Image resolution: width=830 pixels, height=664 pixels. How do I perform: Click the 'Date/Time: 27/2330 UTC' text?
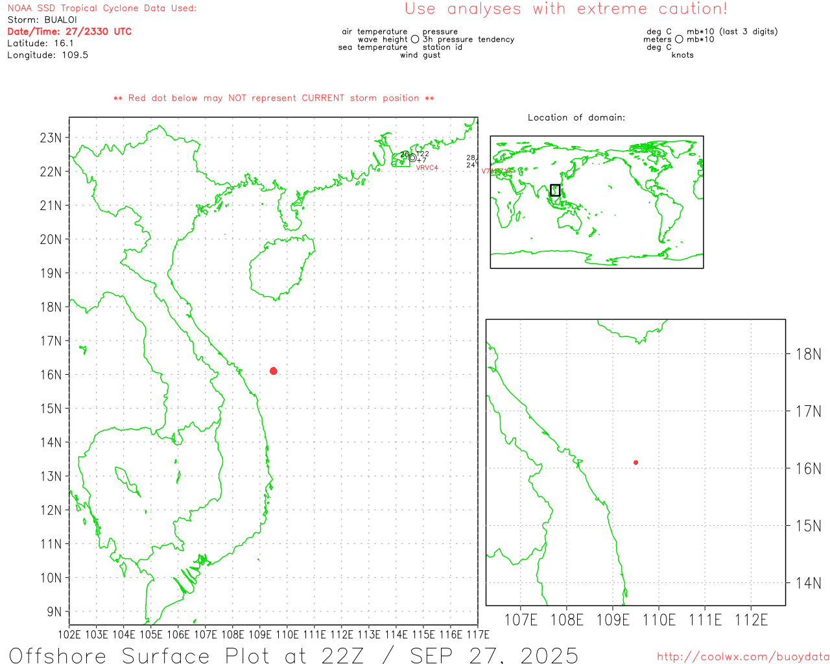click(x=69, y=31)
